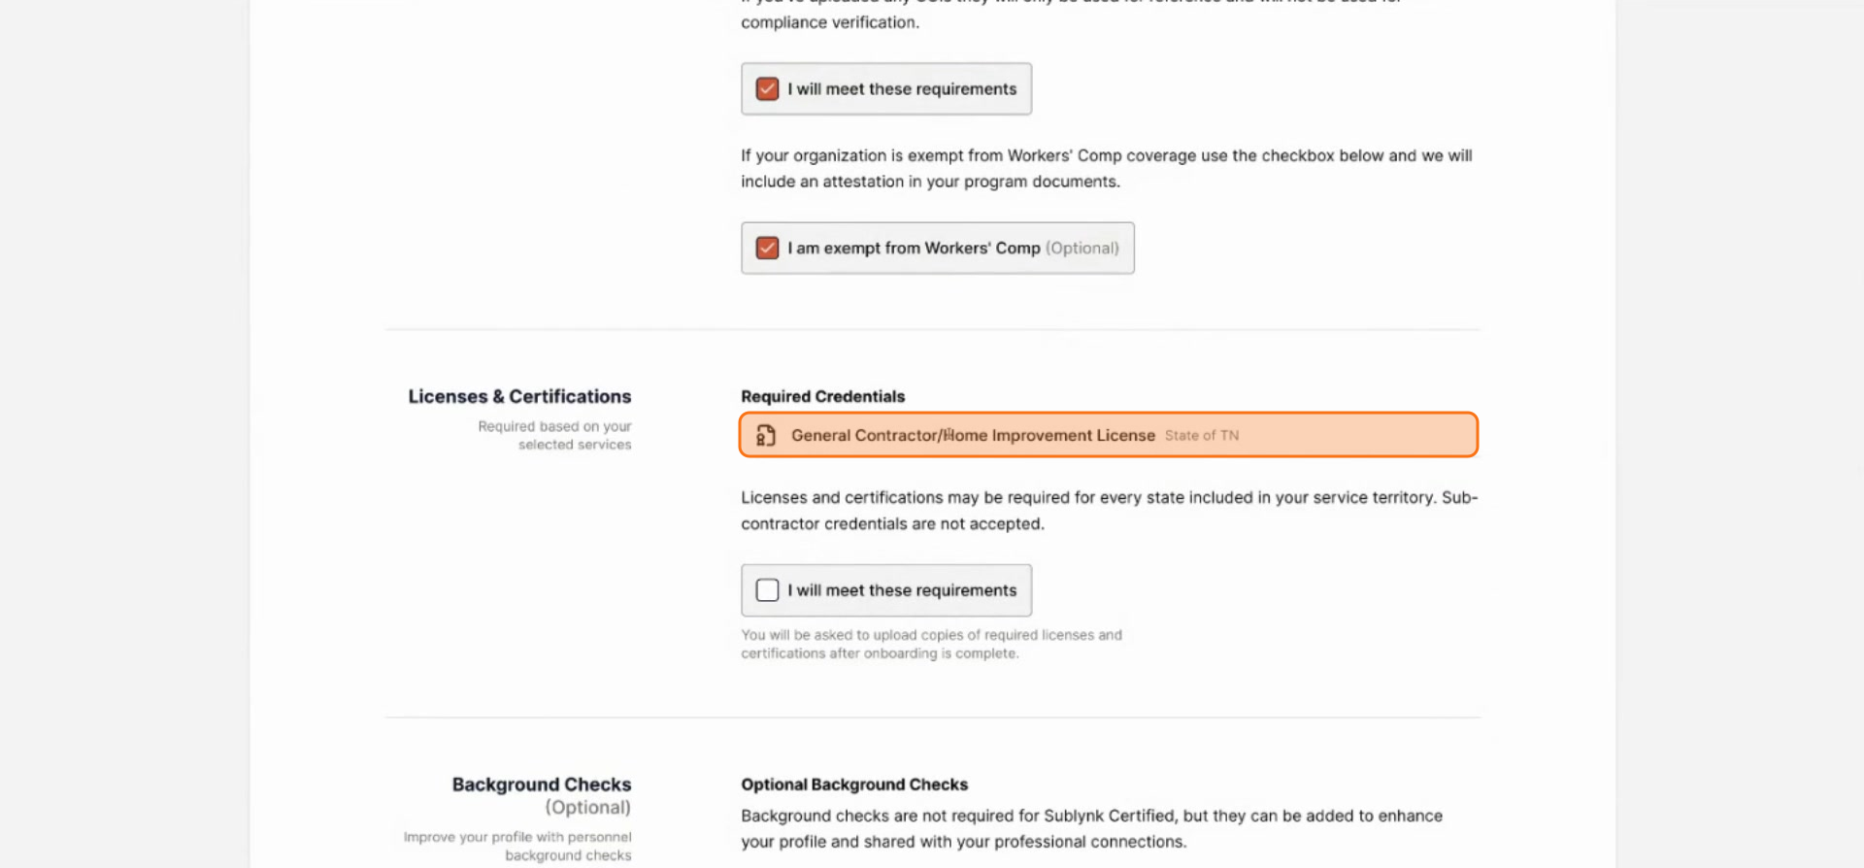Click the 'Licenses & Certifications' section heading
Image resolution: width=1864 pixels, height=868 pixels.
[x=519, y=396]
